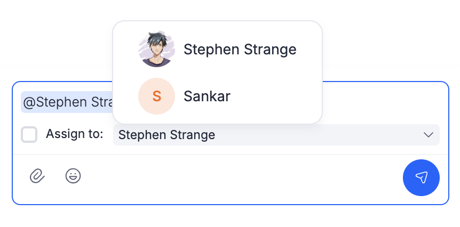Open the emoji picker smiley icon
The width and height of the screenshot is (460, 227).
pyautogui.click(x=73, y=176)
